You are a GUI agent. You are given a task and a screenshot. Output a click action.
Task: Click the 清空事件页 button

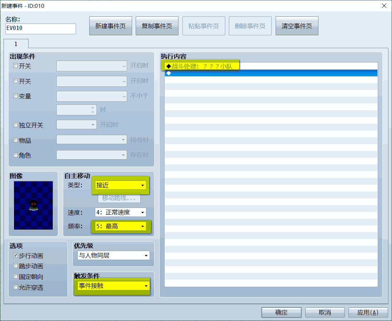tap(297, 26)
